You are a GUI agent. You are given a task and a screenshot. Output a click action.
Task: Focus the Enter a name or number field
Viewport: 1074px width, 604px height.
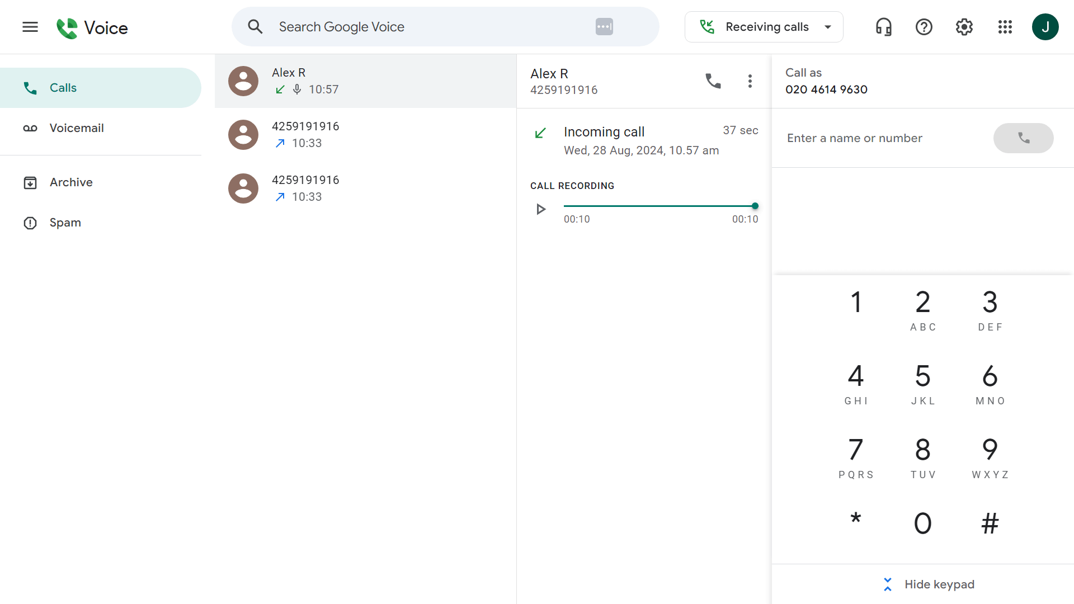point(873,138)
